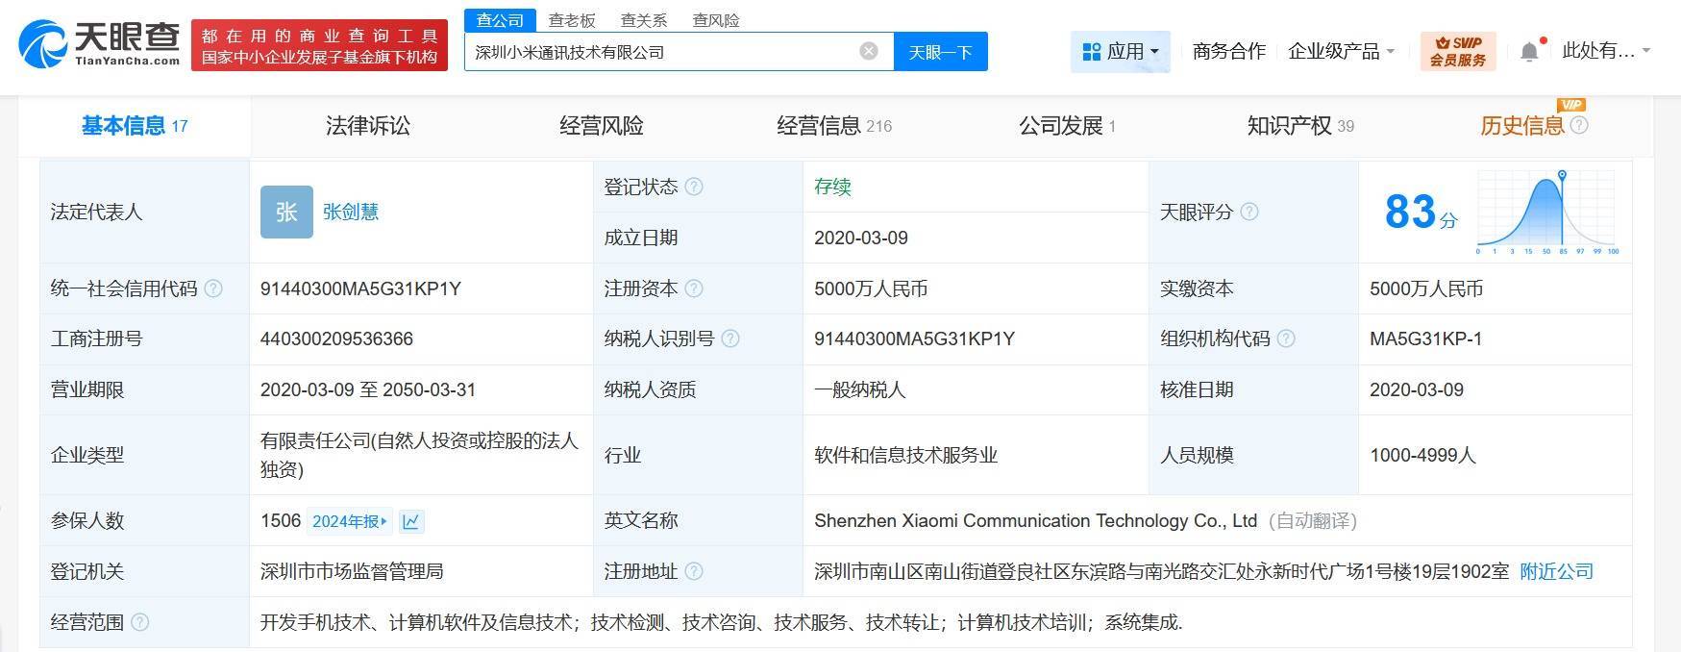Click the 纳税人资质 value 一般纳税人
The image size is (1681, 652).
pos(859,389)
